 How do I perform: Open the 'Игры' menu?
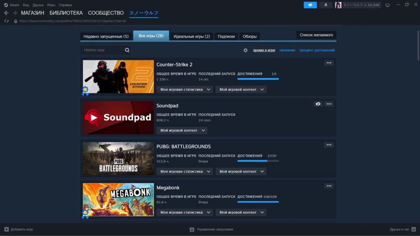pyautogui.click(x=51, y=5)
